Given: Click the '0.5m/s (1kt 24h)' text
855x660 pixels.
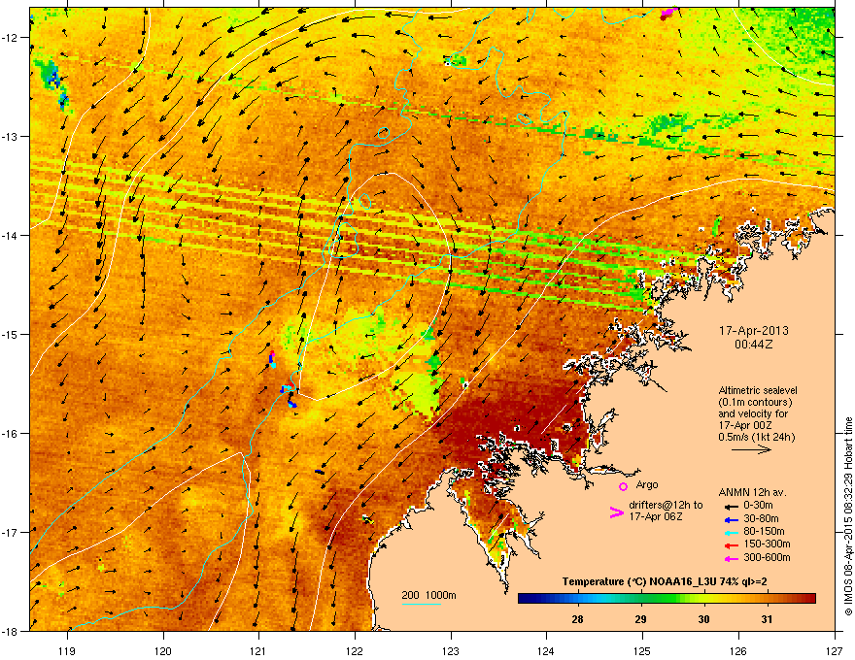Looking at the screenshot, I should (x=757, y=438).
